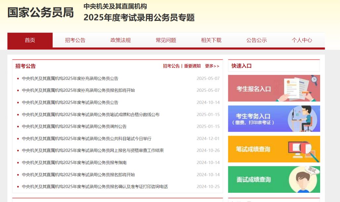This screenshot has width=340, height=202.
Task: Open 考试录用公务员报名即将开始 announcement
Action: [x=78, y=175]
